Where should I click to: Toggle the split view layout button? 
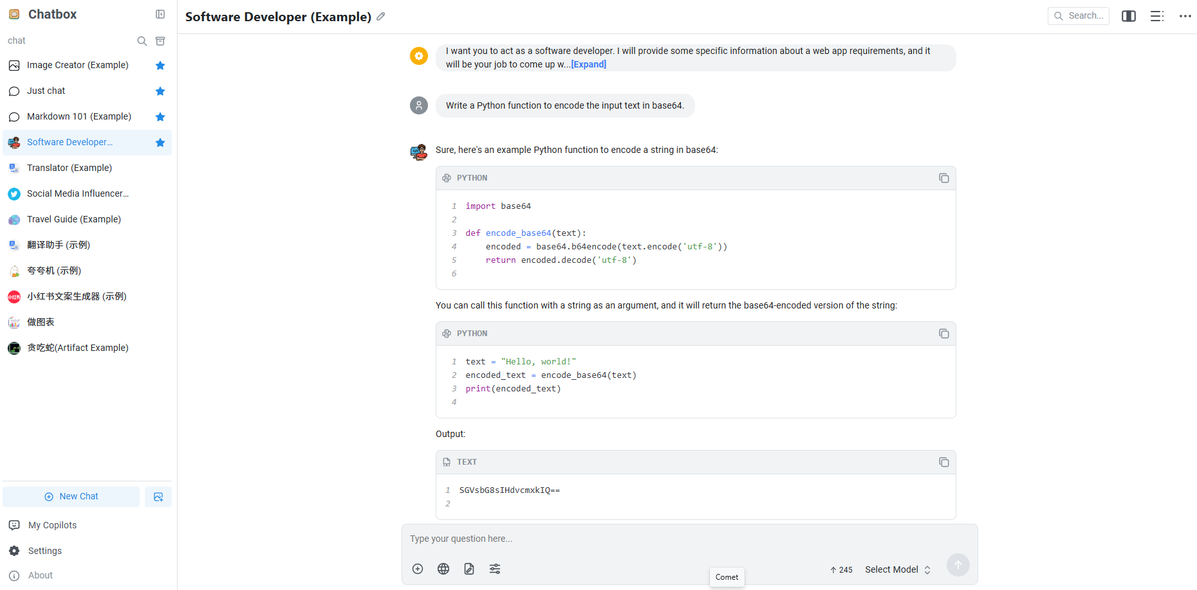(x=1129, y=16)
